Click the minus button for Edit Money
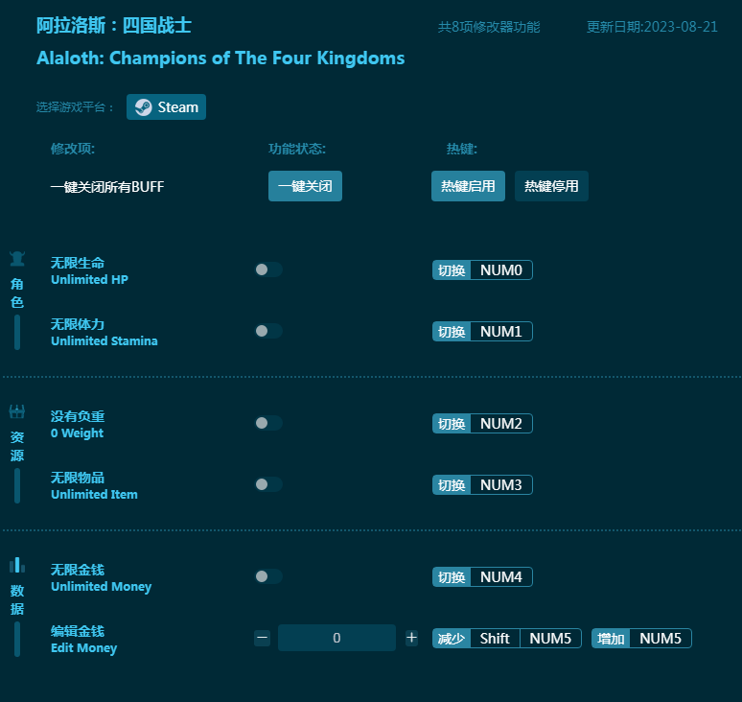This screenshot has height=702, width=742. click(263, 638)
